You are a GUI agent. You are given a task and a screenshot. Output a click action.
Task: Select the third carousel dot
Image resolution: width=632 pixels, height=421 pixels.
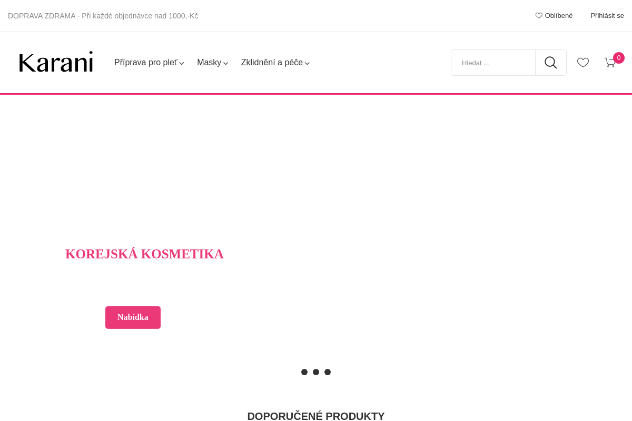click(328, 372)
